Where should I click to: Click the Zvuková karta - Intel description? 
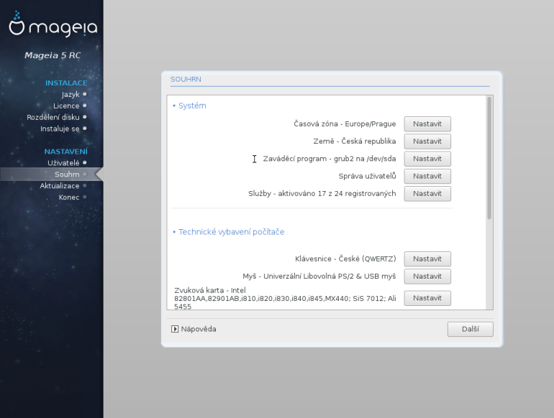285,299
